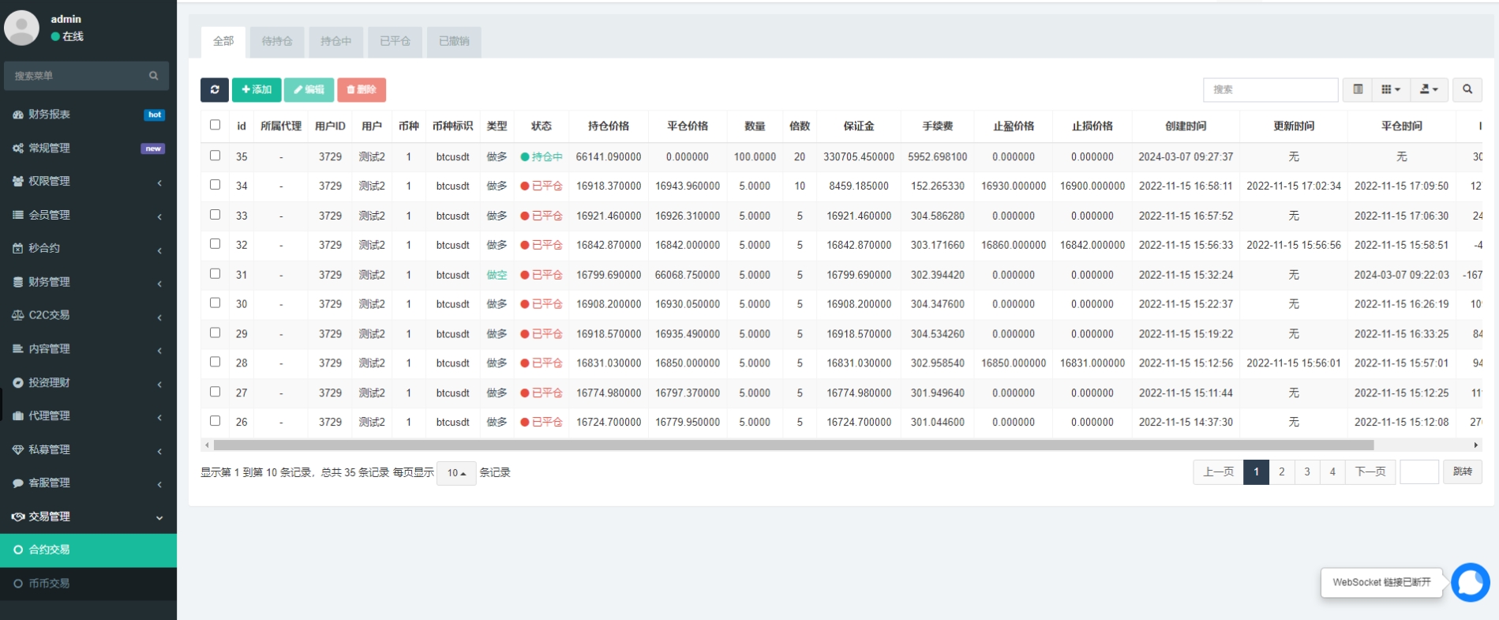Viewport: 1499px width, 620px height.
Task: Switch to the 已平仓 tab
Action: click(x=395, y=41)
